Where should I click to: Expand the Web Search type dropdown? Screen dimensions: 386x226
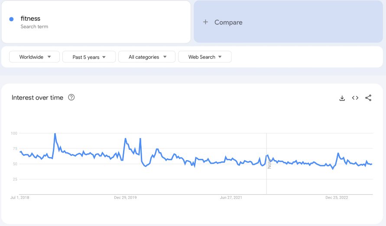[x=205, y=57]
